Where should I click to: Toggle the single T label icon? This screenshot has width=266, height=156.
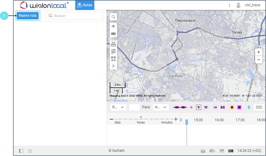[199, 107]
